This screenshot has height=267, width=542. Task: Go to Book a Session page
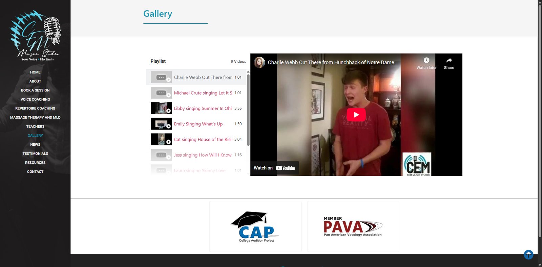click(35, 90)
